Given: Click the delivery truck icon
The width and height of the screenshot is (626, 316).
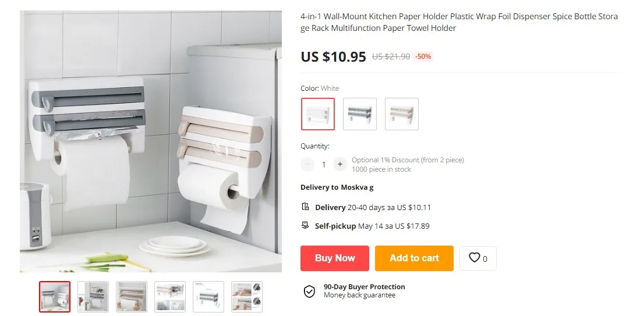Looking at the screenshot, I should point(305,207).
